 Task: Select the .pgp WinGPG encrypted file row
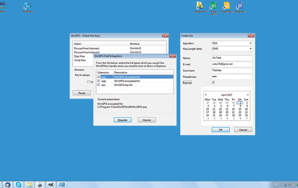[x=135, y=81]
